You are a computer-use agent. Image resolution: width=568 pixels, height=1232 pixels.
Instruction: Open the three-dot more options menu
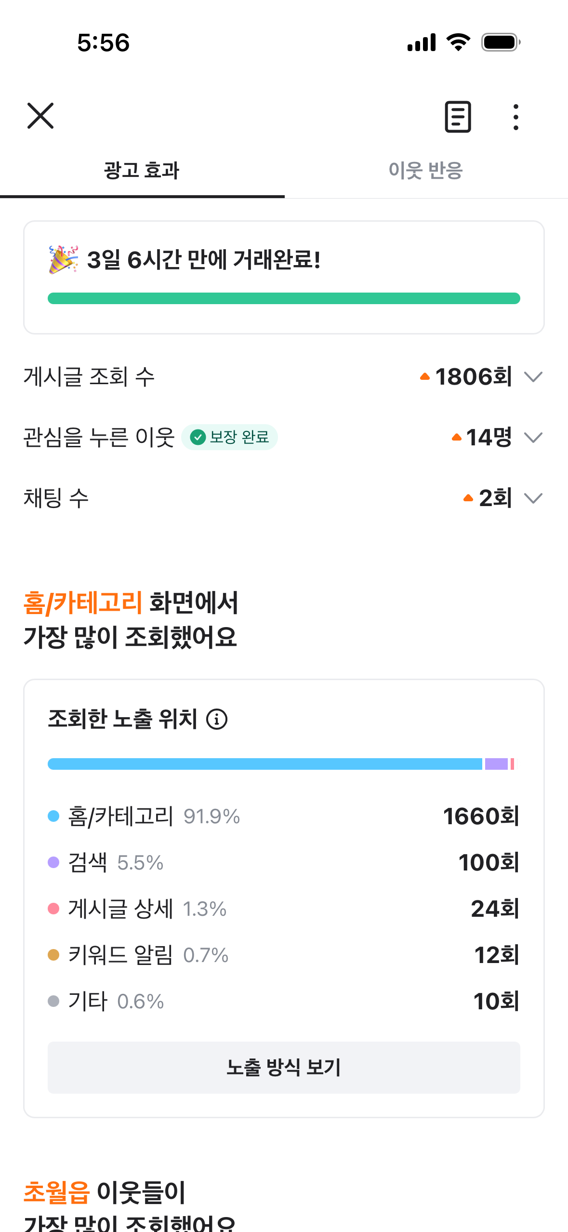tap(516, 117)
